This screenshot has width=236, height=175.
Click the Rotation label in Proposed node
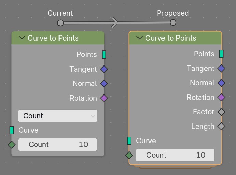(x=200, y=98)
